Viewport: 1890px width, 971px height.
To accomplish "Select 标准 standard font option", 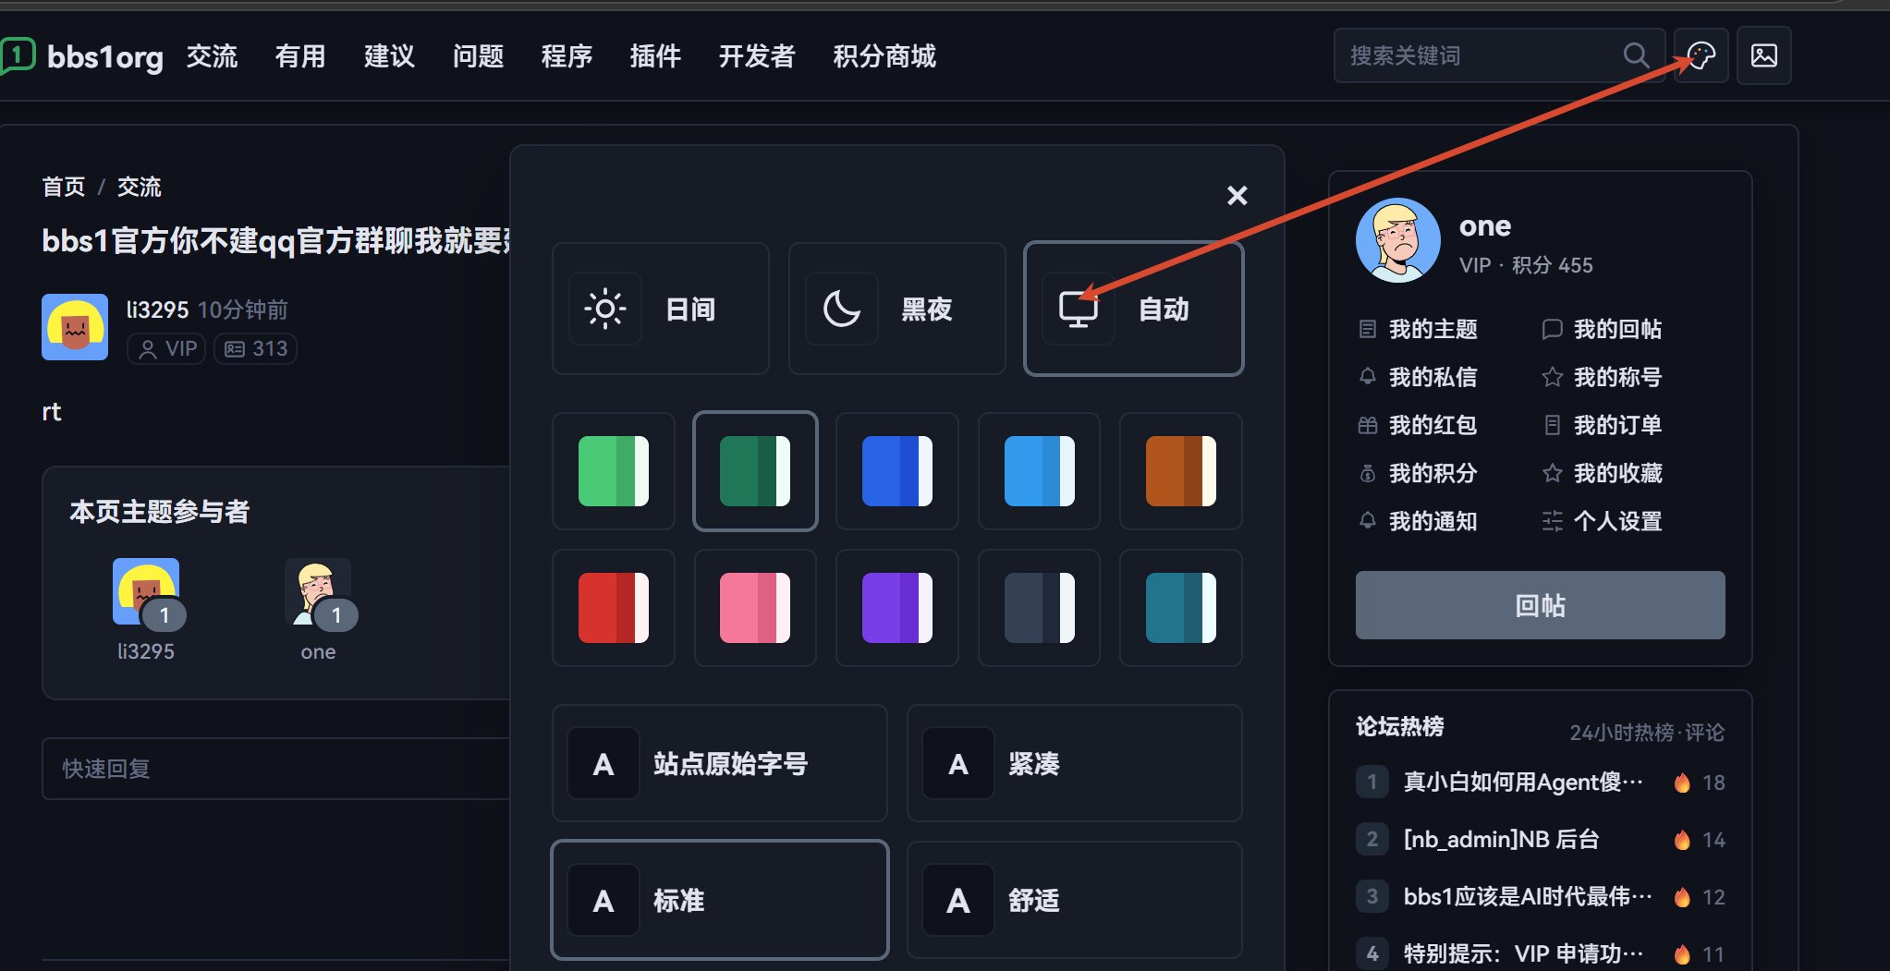I will point(719,900).
